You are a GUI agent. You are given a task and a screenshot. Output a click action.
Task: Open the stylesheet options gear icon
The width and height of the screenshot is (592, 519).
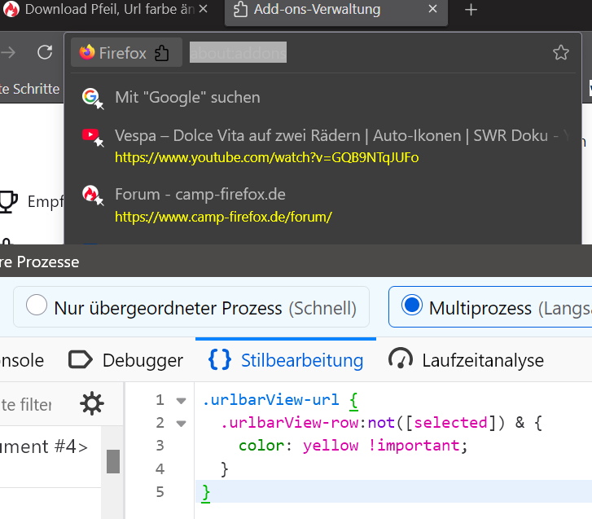point(92,403)
